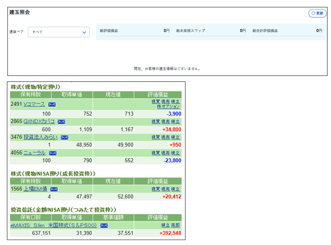Click the 52,600 current price value

click(125, 197)
